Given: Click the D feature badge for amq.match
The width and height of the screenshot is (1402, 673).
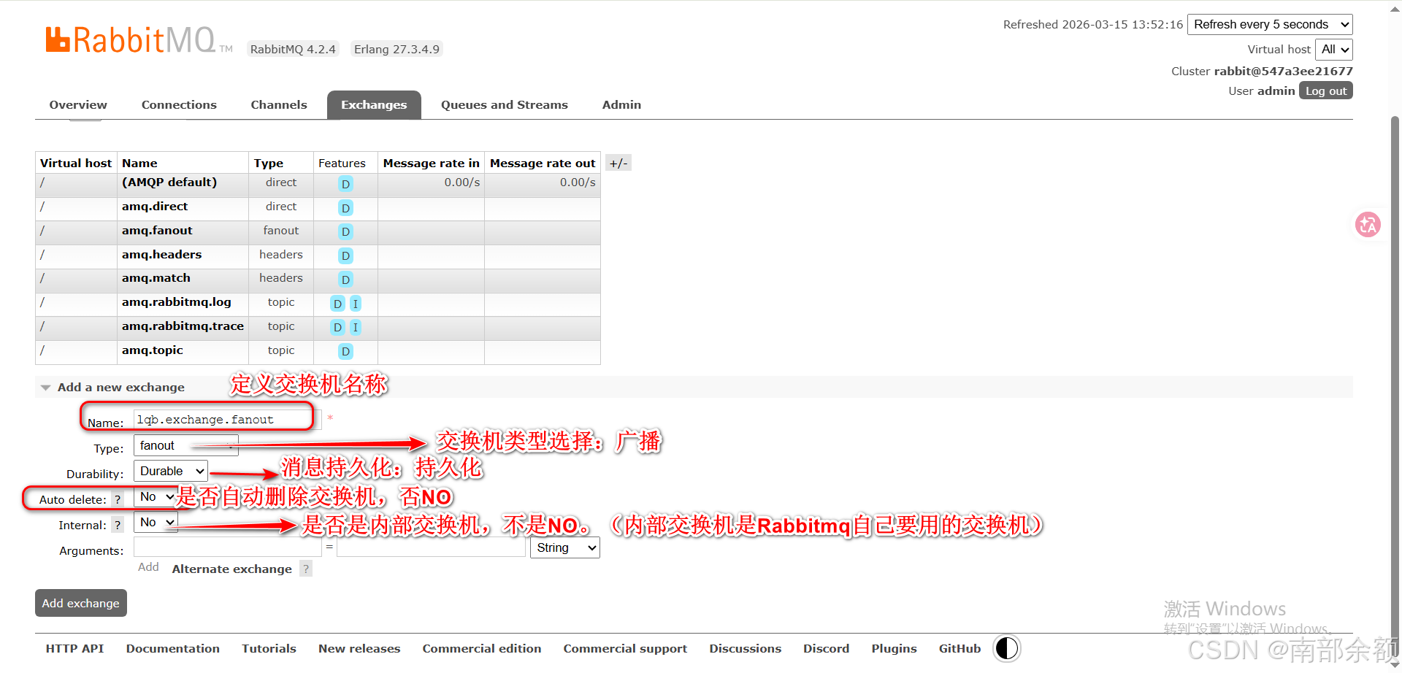Looking at the screenshot, I should tap(345, 280).
